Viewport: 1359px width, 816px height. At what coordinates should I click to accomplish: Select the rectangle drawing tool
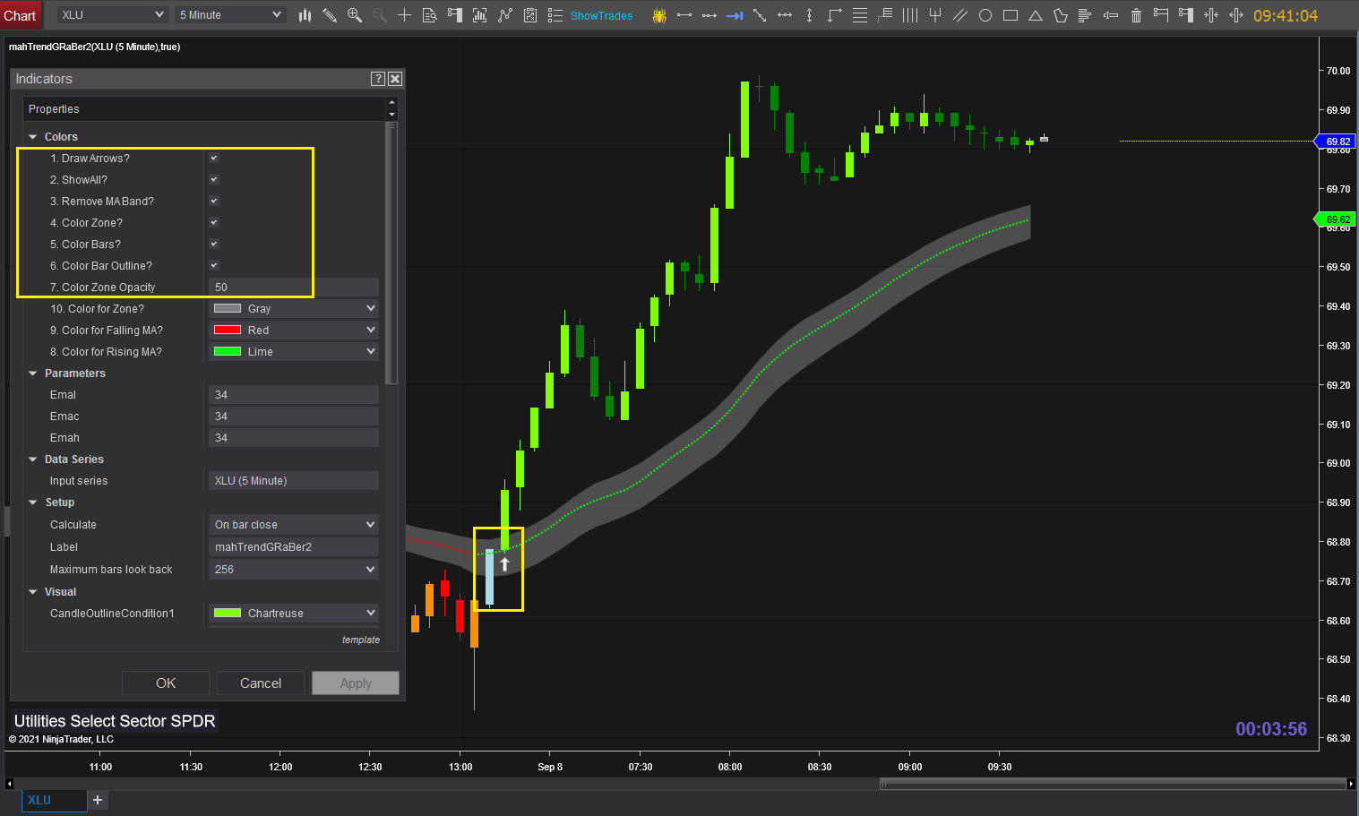pyautogui.click(x=1011, y=15)
